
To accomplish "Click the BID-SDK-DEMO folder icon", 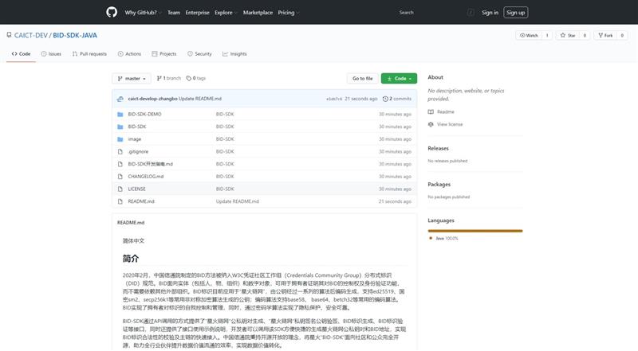I will (x=120, y=114).
